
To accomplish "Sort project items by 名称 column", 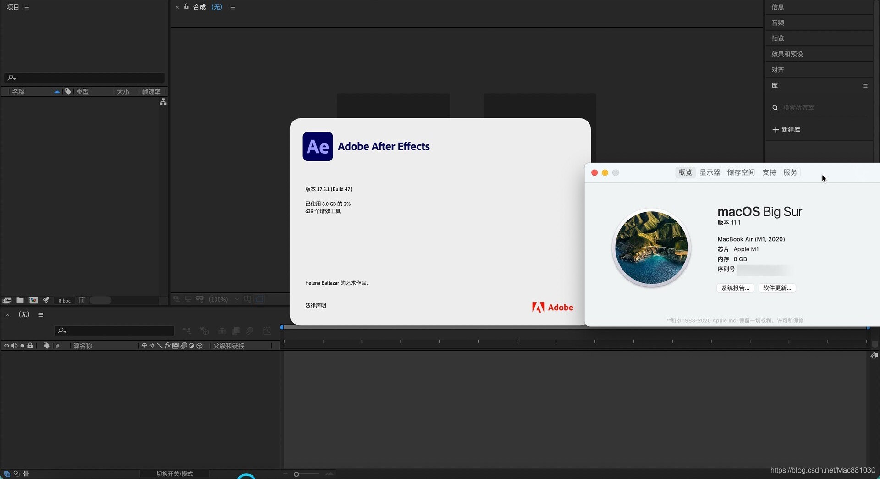I will [18, 92].
